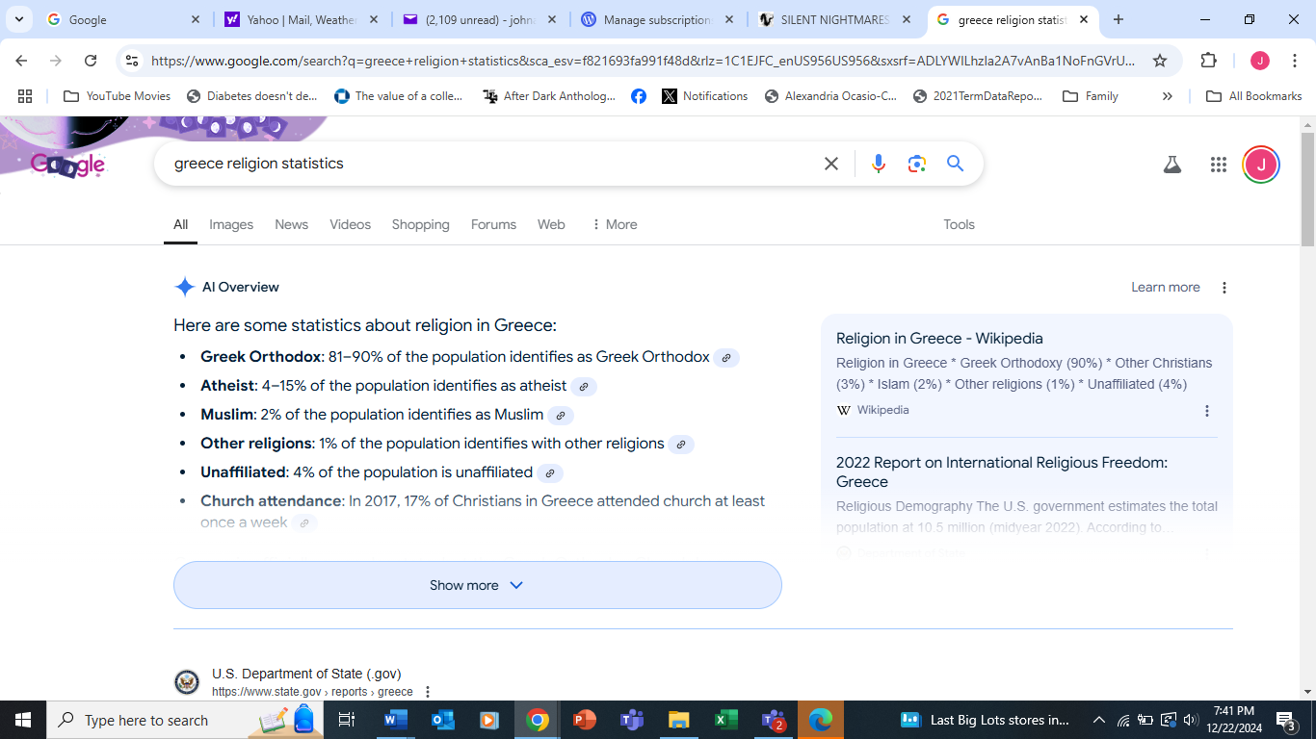Open Chrome extensions puzzle icon

coord(1208,61)
